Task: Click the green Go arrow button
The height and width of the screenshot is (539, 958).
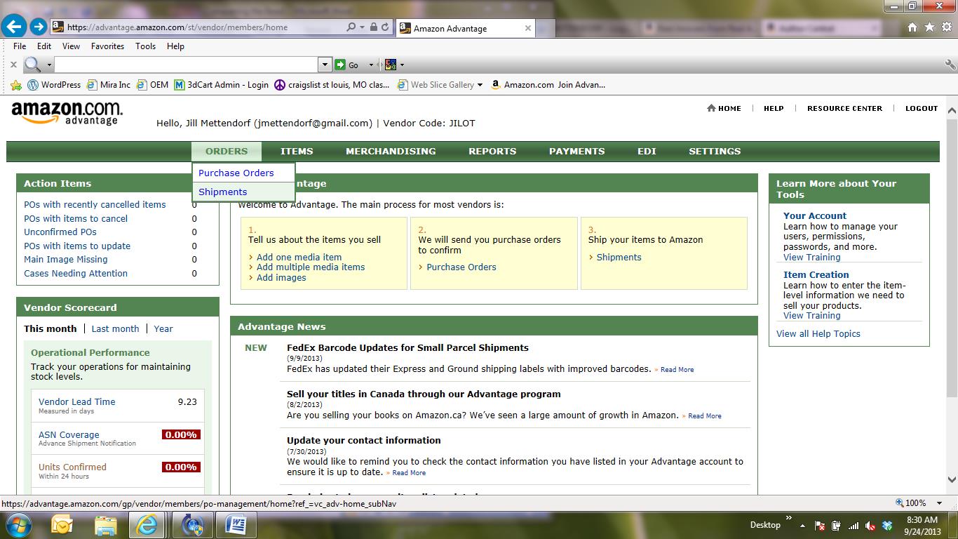Action: (x=340, y=65)
